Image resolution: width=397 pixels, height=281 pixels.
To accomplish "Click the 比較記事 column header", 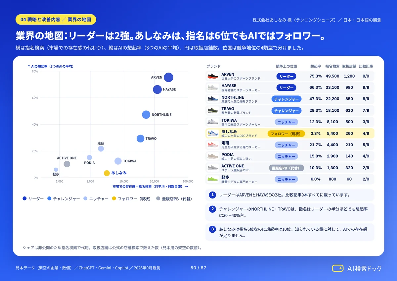I will tap(366, 66).
